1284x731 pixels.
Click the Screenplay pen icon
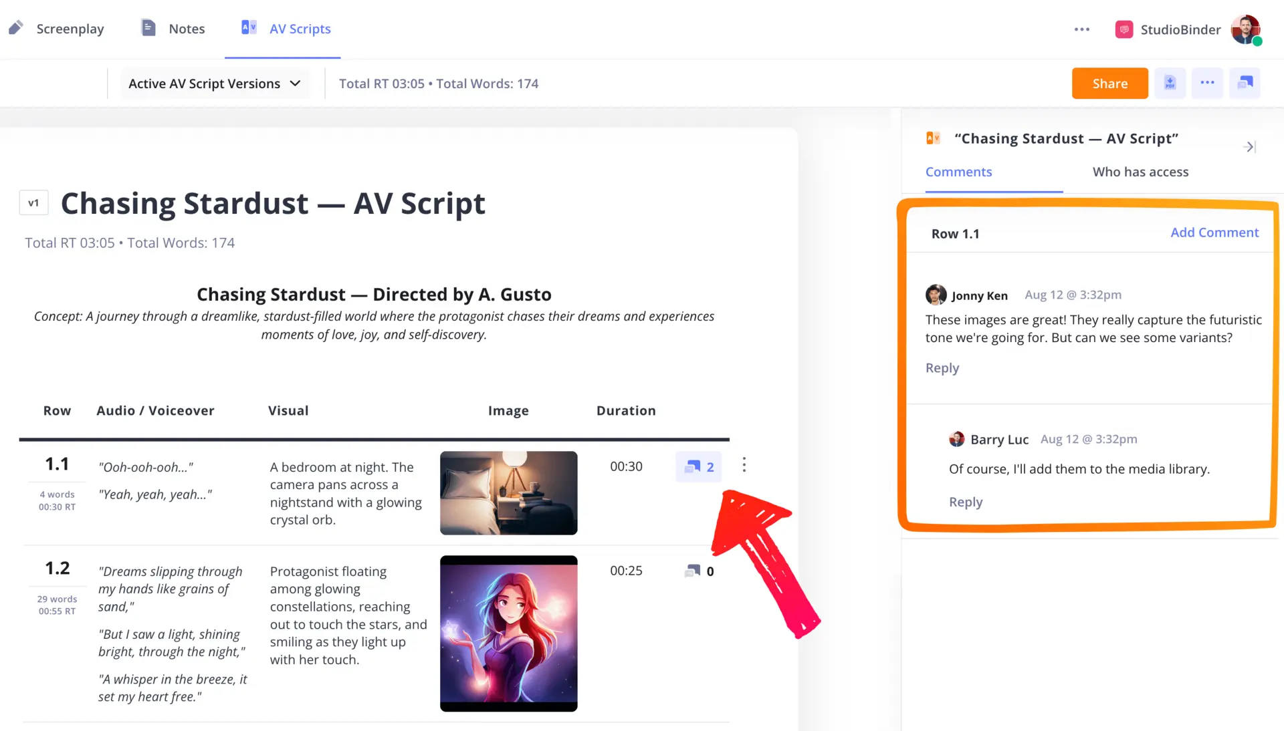[x=16, y=28]
